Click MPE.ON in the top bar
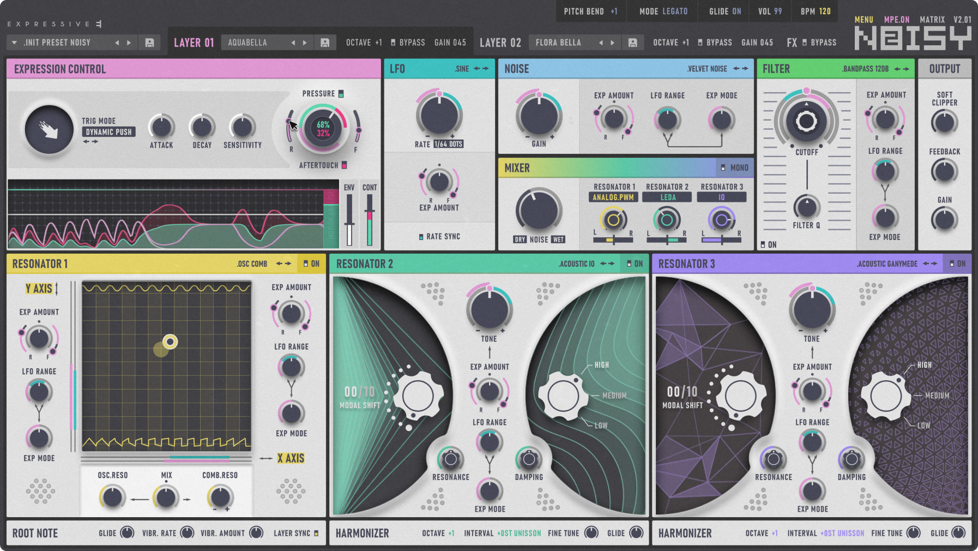The width and height of the screenshot is (978, 551). (897, 20)
